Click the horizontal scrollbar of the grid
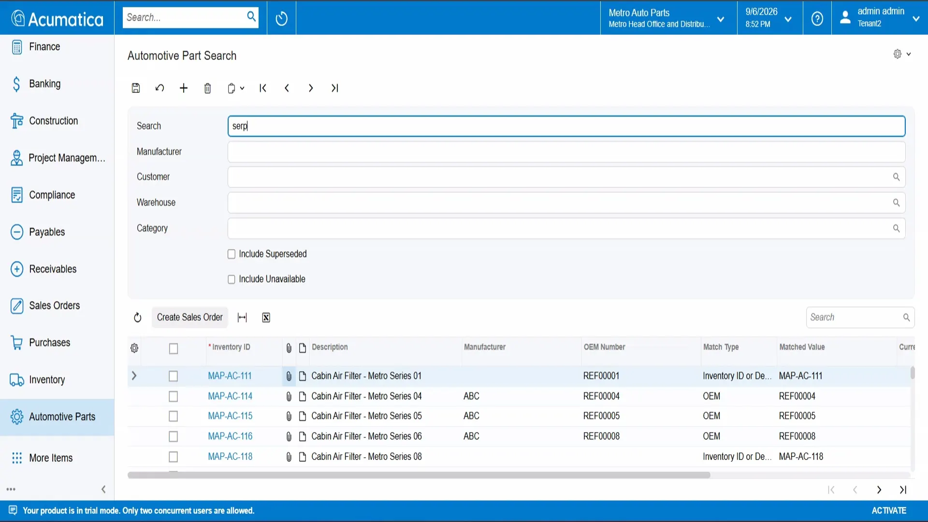Viewport: 928px width, 522px height. tap(419, 475)
